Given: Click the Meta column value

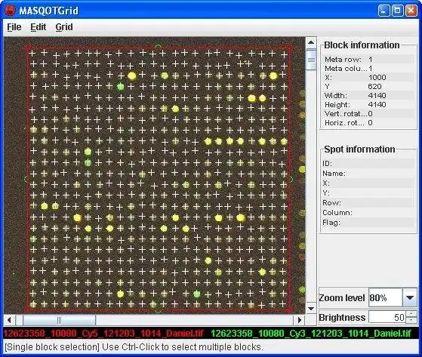Looking at the screenshot, I should point(371,69).
